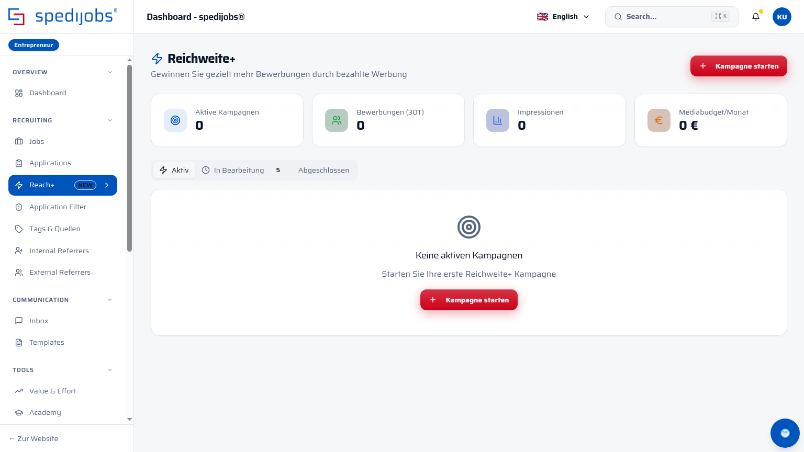
Task: Click the large target icon in empty state
Action: 469,227
